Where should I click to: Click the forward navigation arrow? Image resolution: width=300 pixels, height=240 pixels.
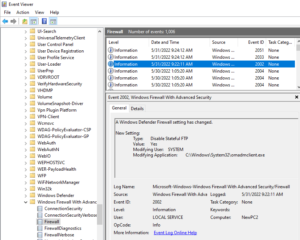click(x=13, y=21)
